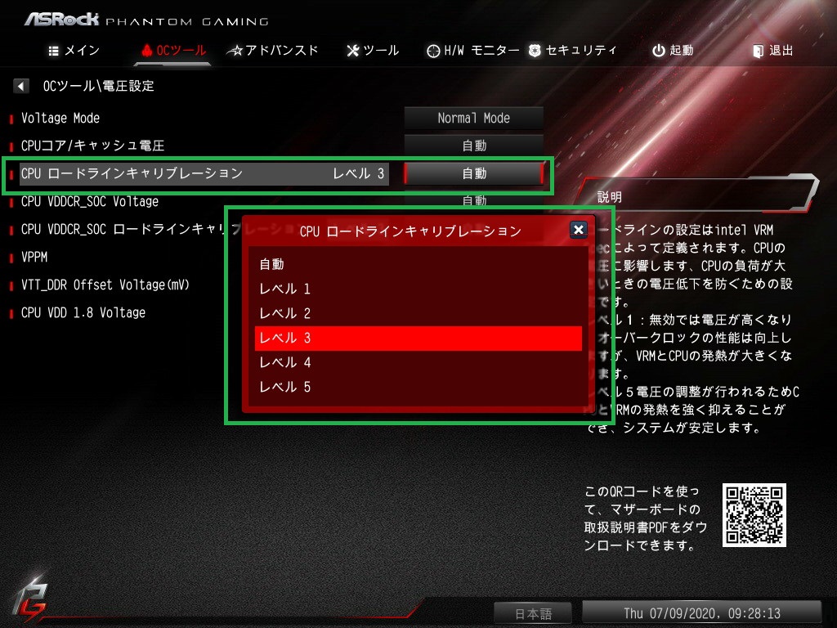Close the CPU ロードラインキャリブレーション popup
Image resolution: width=837 pixels, height=628 pixels.
point(578,230)
